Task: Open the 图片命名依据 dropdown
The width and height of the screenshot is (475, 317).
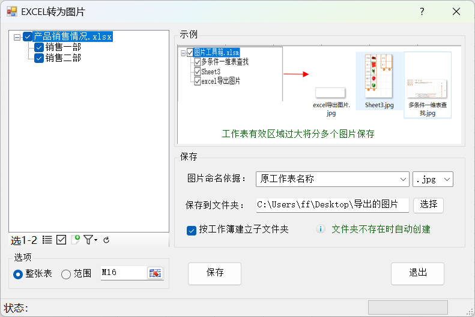Action: click(x=332, y=179)
